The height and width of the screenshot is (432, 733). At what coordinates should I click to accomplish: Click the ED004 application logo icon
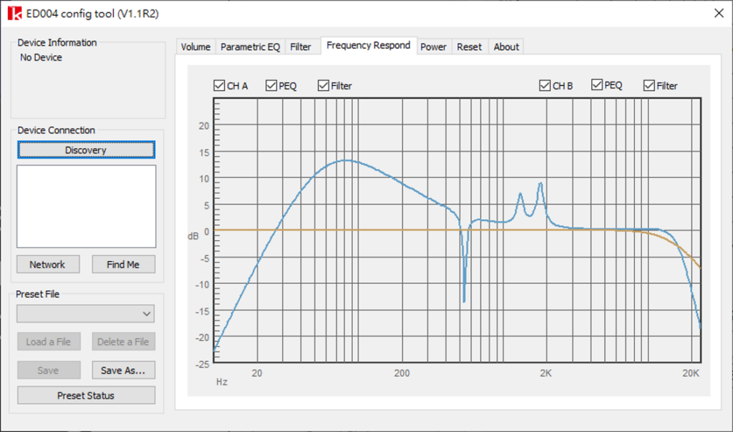[x=16, y=13]
